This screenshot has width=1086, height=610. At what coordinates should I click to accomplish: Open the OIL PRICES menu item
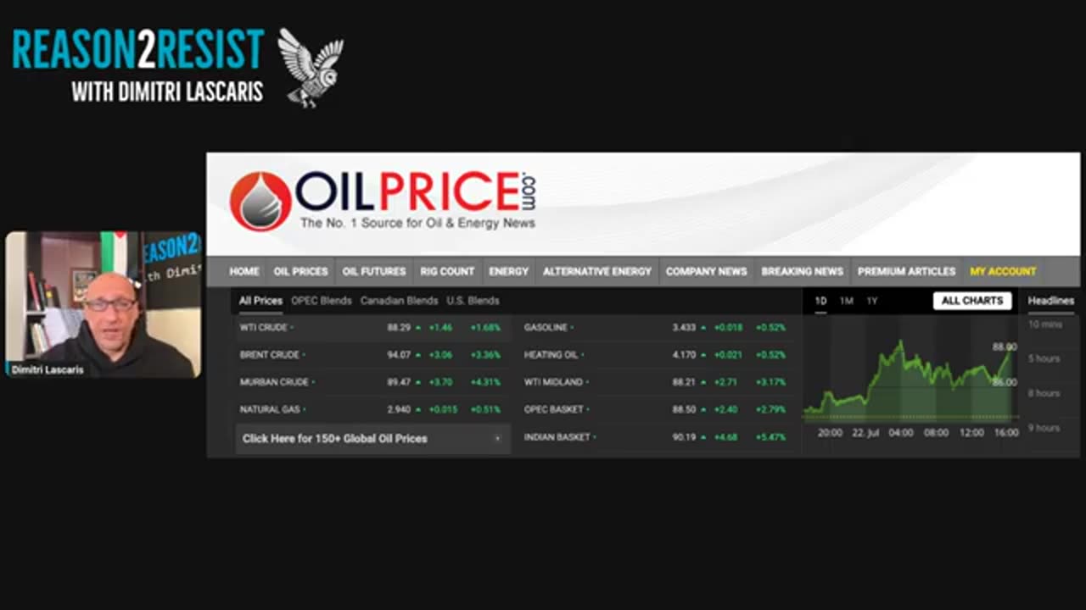tap(300, 271)
